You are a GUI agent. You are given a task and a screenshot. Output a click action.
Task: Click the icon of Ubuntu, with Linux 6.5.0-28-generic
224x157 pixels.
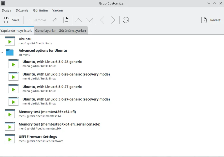[x=13, y=64]
